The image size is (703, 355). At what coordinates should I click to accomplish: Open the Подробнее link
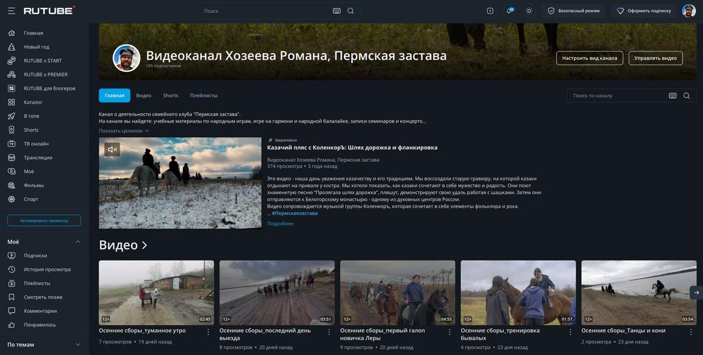tap(280, 224)
